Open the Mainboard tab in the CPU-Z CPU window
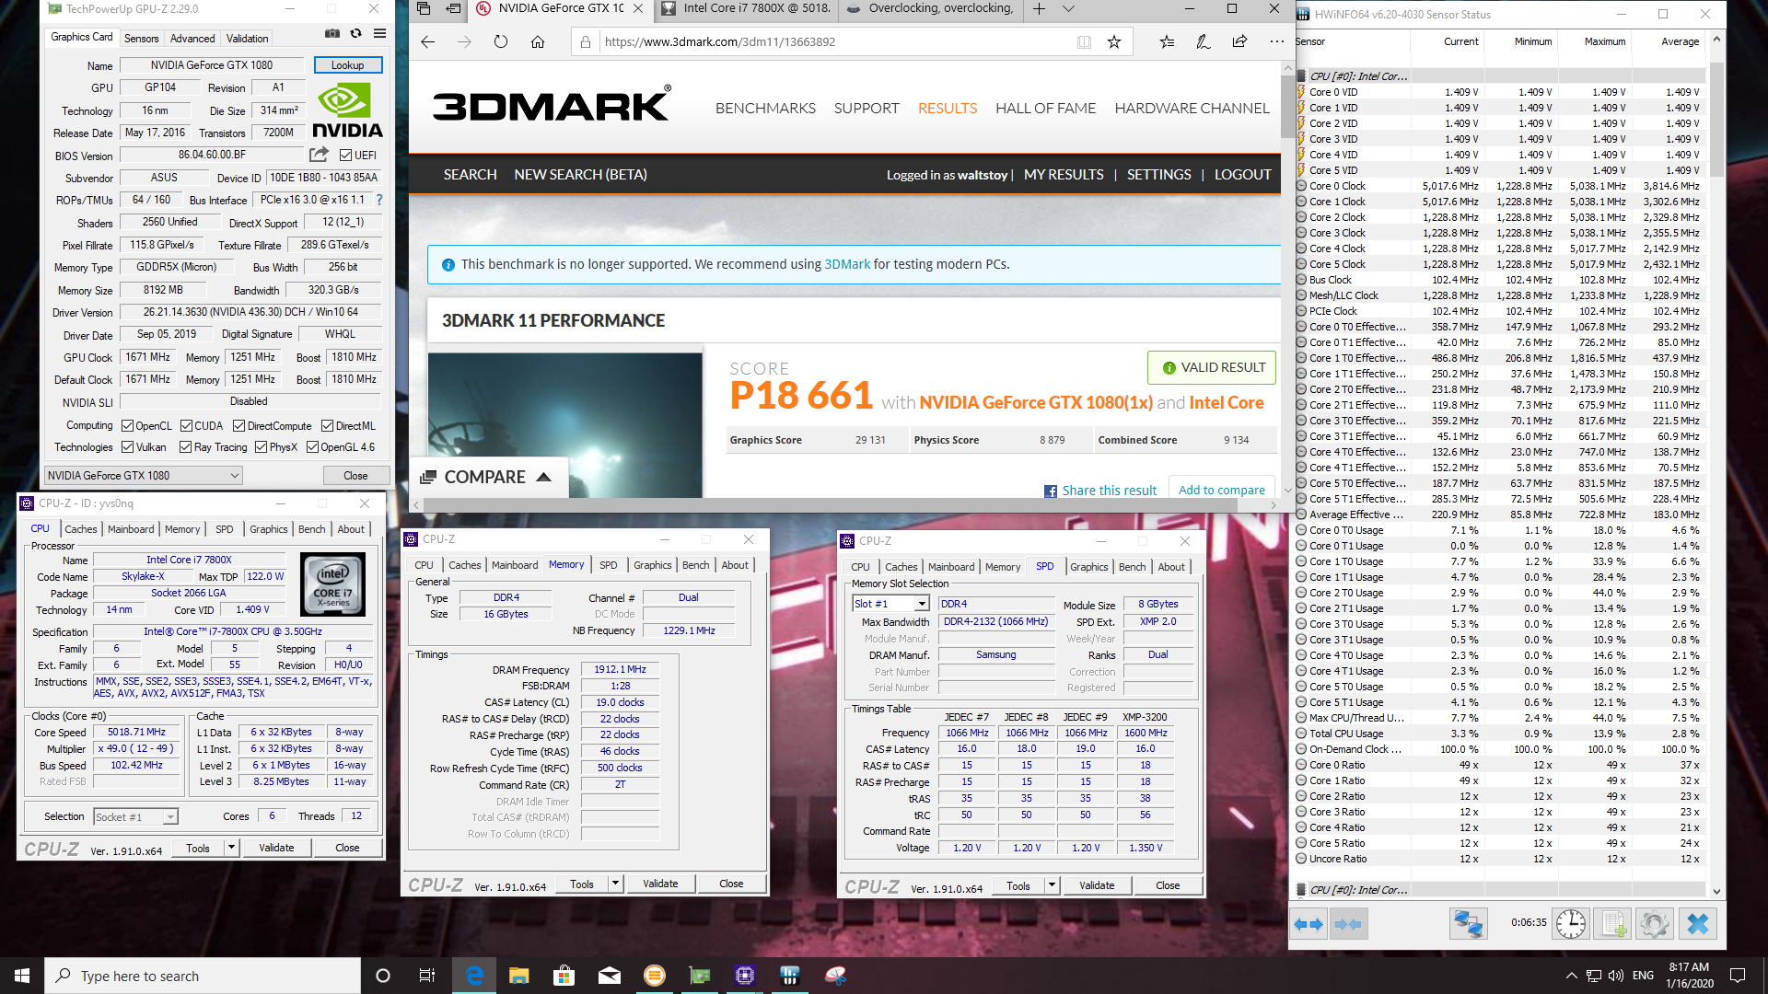 click(131, 529)
